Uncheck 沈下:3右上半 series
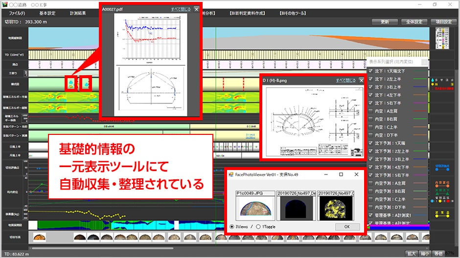 pyautogui.click(x=371, y=87)
